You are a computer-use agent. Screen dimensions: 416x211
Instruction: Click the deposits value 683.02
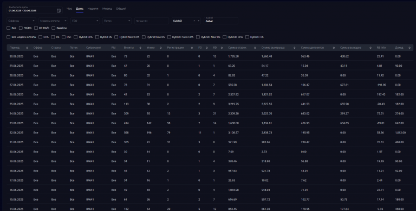point(305,113)
